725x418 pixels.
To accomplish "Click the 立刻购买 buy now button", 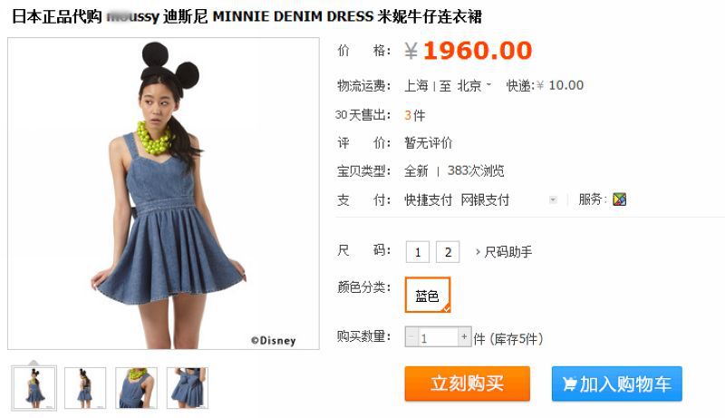I will click(467, 384).
